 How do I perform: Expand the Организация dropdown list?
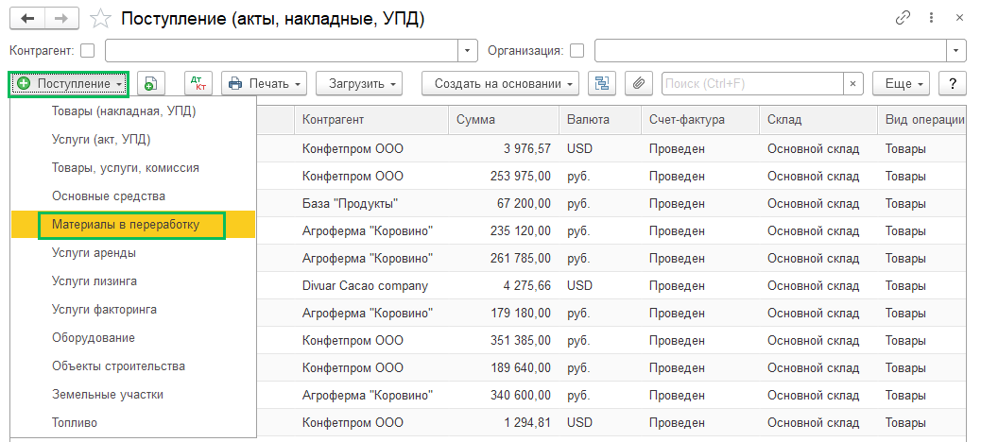tap(956, 51)
